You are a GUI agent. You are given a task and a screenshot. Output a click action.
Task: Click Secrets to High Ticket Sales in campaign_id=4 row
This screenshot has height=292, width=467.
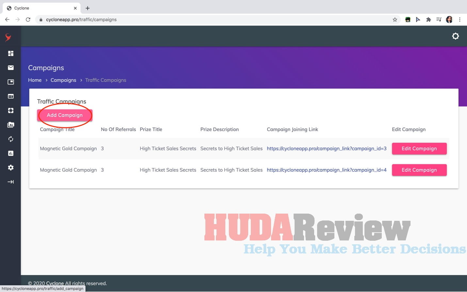(232, 170)
